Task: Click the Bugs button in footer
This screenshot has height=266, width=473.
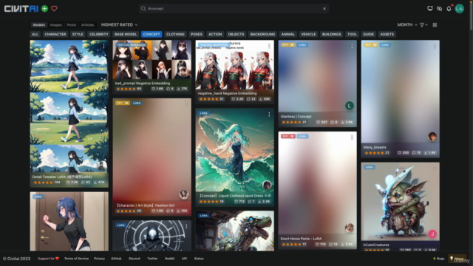Action: click(x=438, y=259)
